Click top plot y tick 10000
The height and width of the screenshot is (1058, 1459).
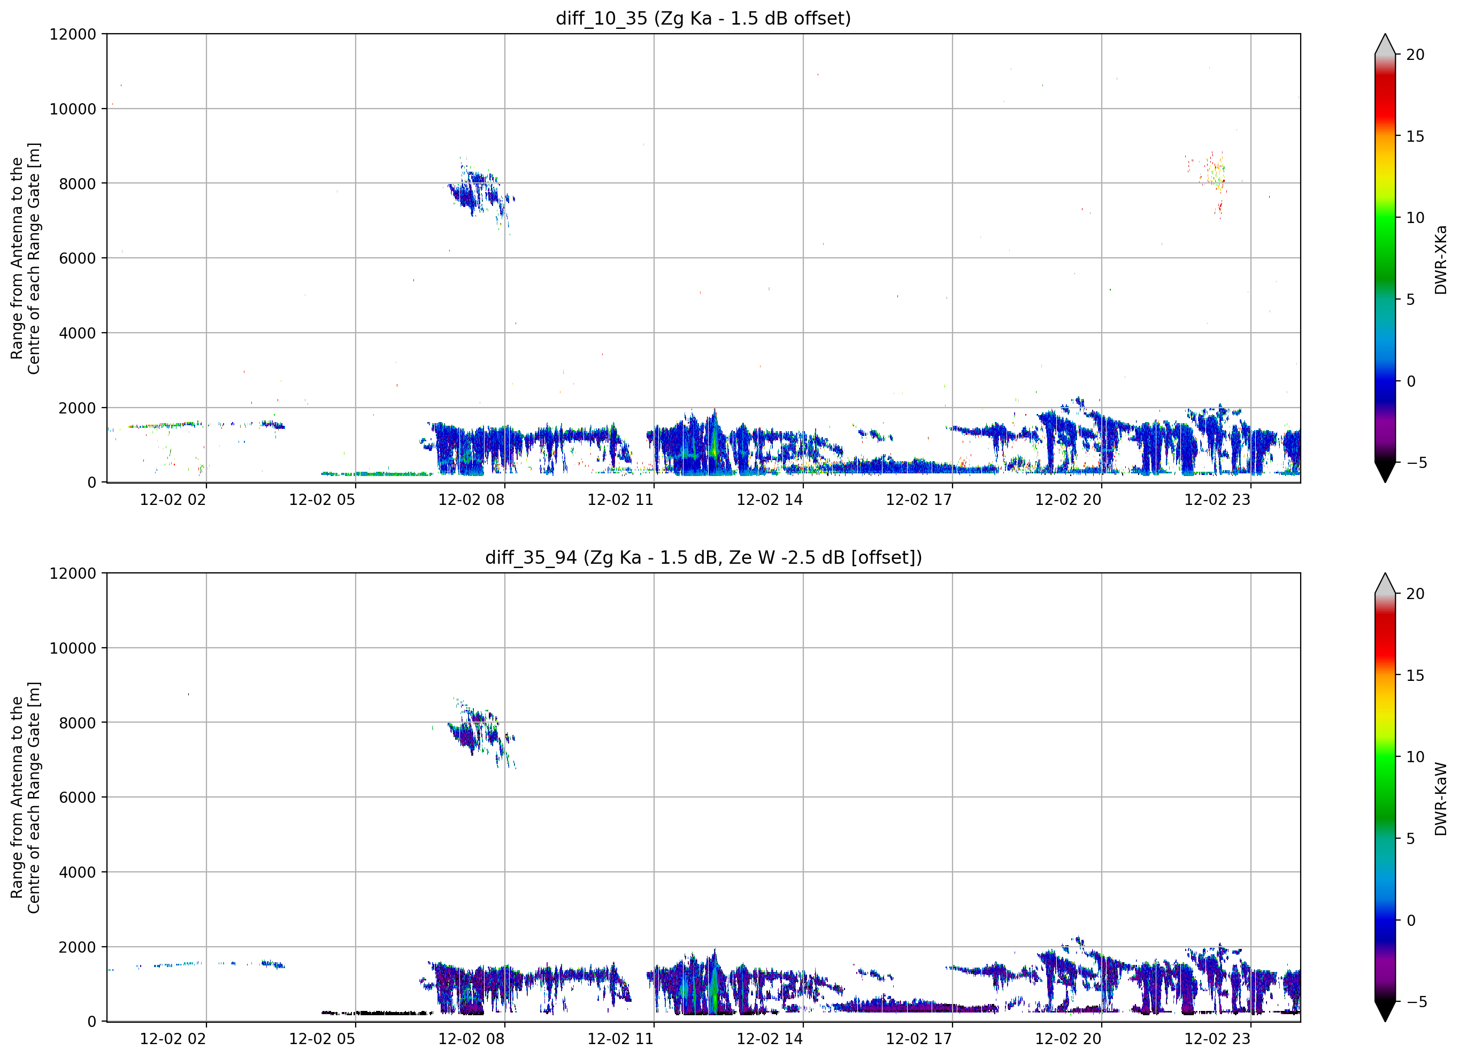73,110
